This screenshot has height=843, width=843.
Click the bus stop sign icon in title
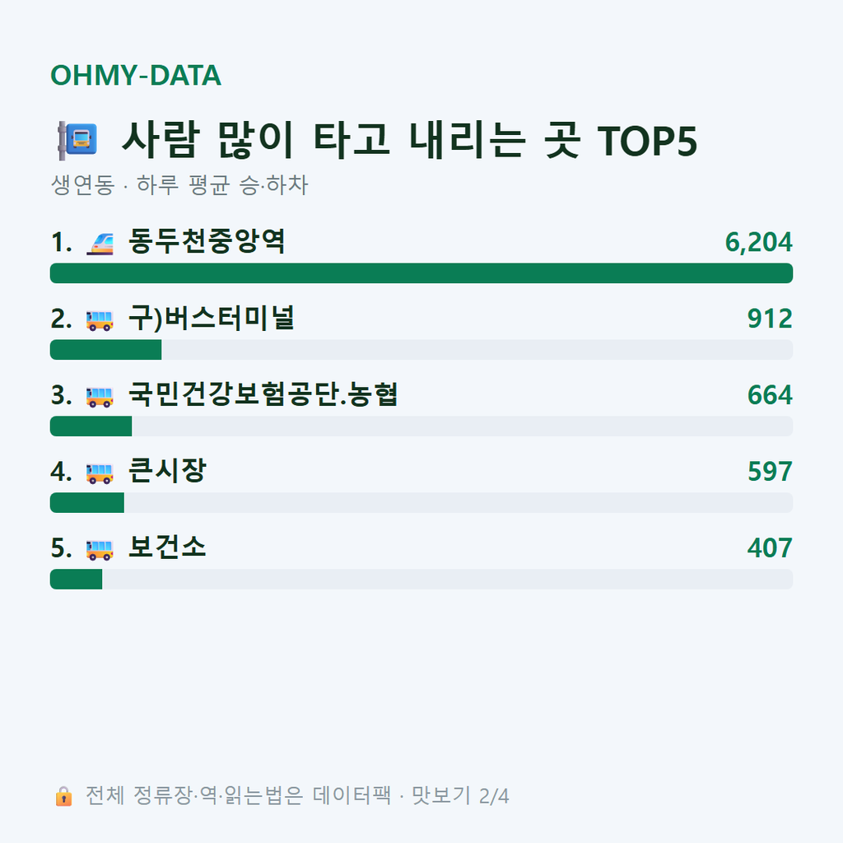77,140
